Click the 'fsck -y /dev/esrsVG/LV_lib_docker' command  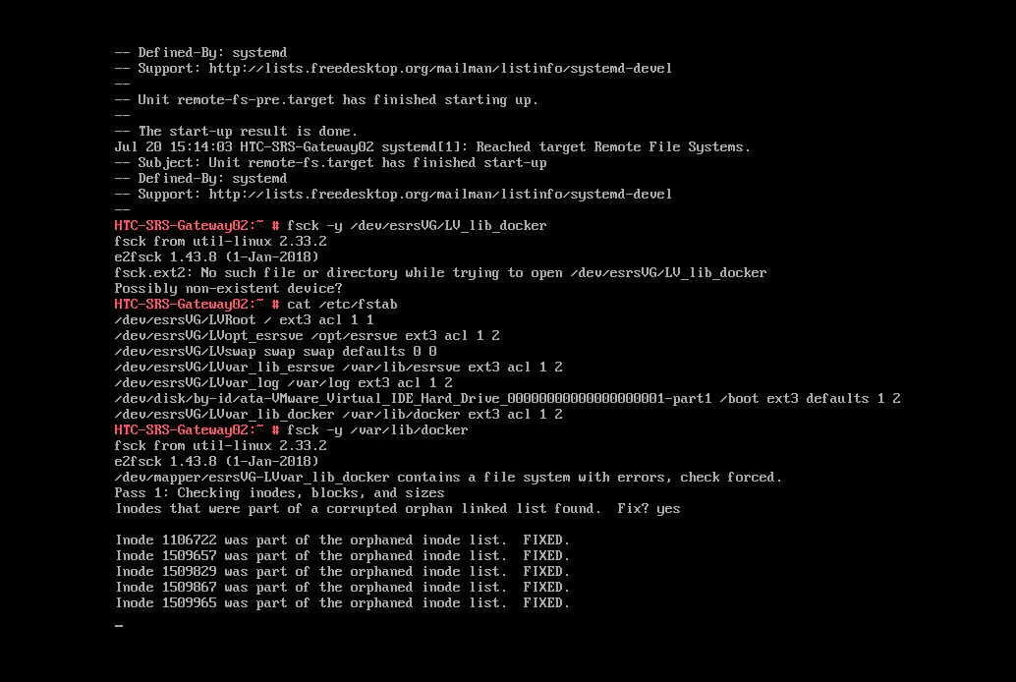417,226
